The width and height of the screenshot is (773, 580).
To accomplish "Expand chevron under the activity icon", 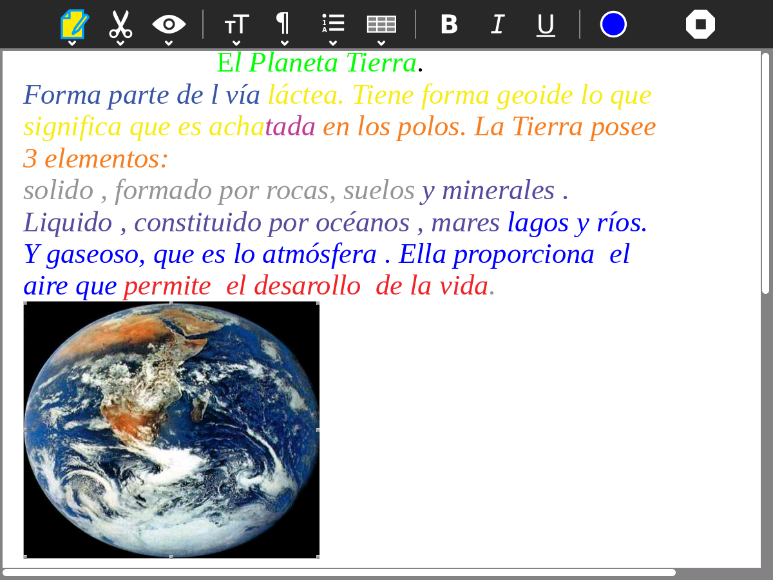I will 72,43.
